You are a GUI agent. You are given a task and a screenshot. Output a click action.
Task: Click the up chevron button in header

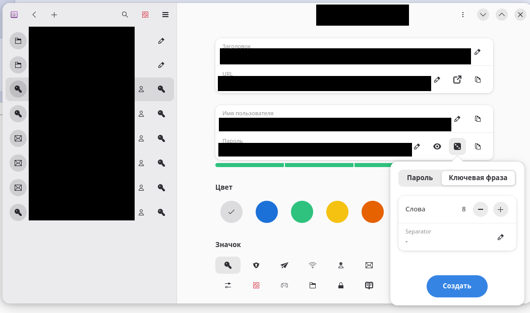point(502,15)
